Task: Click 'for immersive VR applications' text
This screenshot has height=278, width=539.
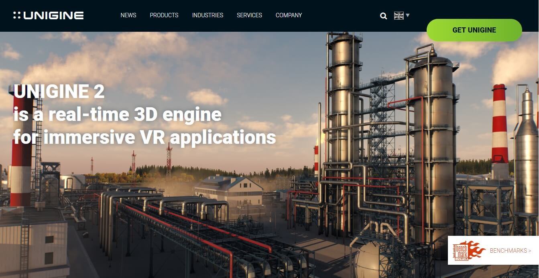Action: click(144, 137)
